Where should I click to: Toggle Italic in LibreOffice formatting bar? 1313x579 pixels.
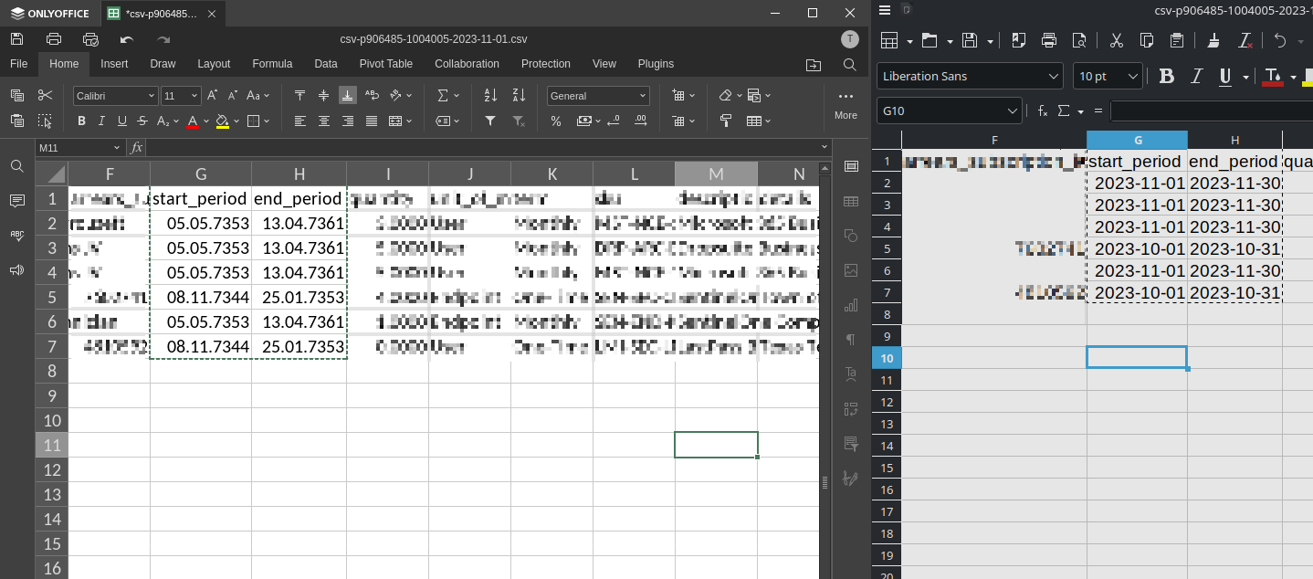pos(1196,76)
